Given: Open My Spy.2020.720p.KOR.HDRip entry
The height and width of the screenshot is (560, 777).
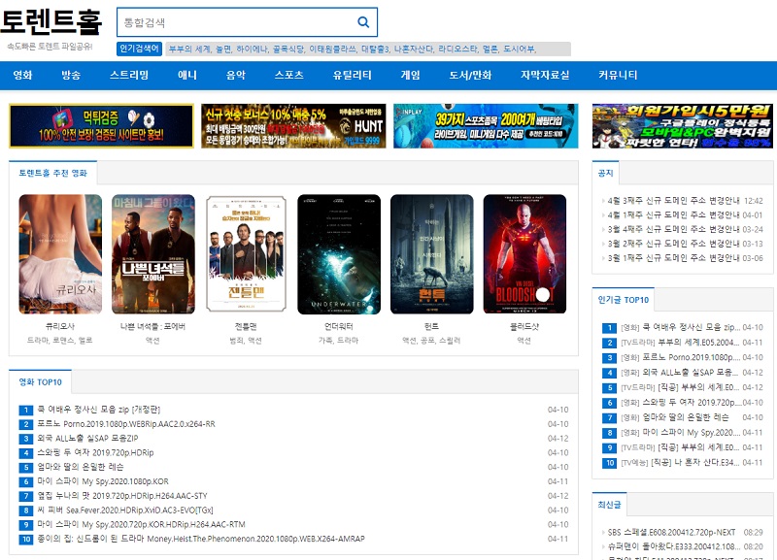Looking at the screenshot, I should tap(141, 524).
